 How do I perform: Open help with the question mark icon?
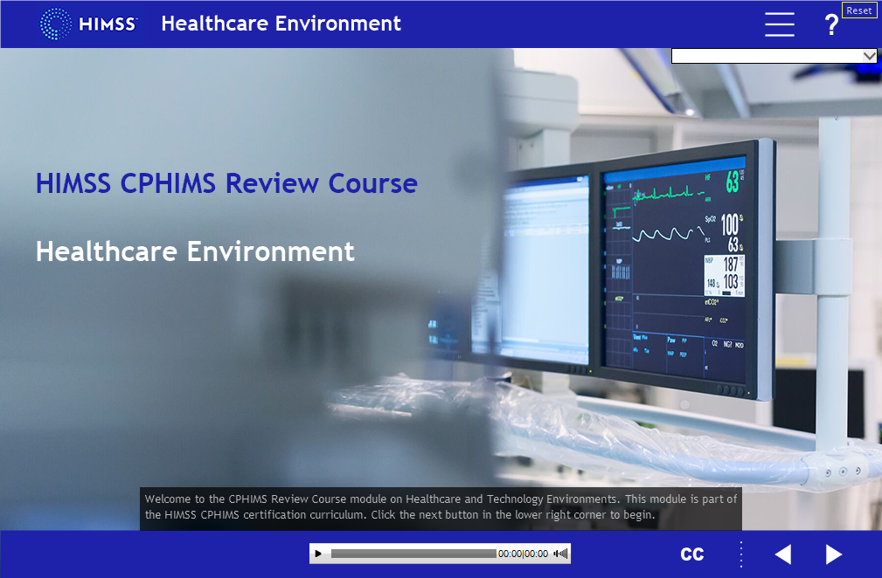[x=830, y=24]
